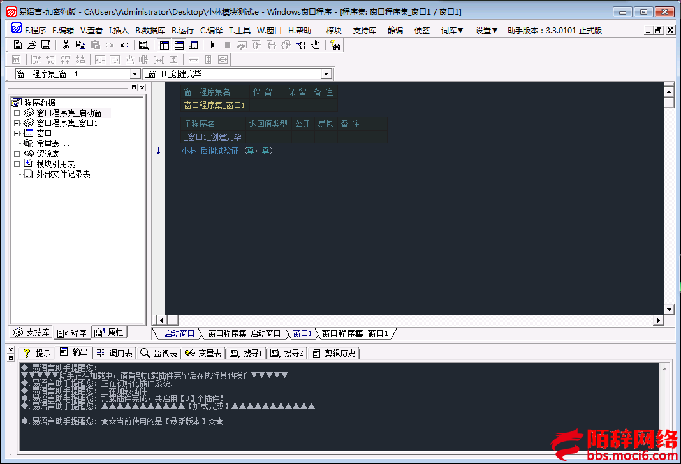Click the 便签 button
The image size is (681, 464).
tap(421, 31)
